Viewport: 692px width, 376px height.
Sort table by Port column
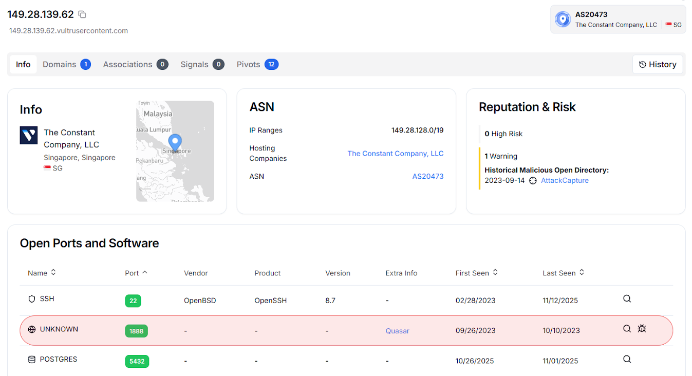click(x=145, y=273)
